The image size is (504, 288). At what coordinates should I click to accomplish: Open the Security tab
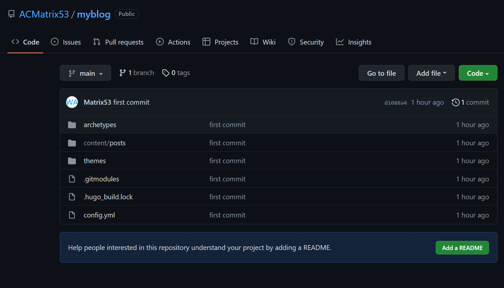[x=306, y=42]
